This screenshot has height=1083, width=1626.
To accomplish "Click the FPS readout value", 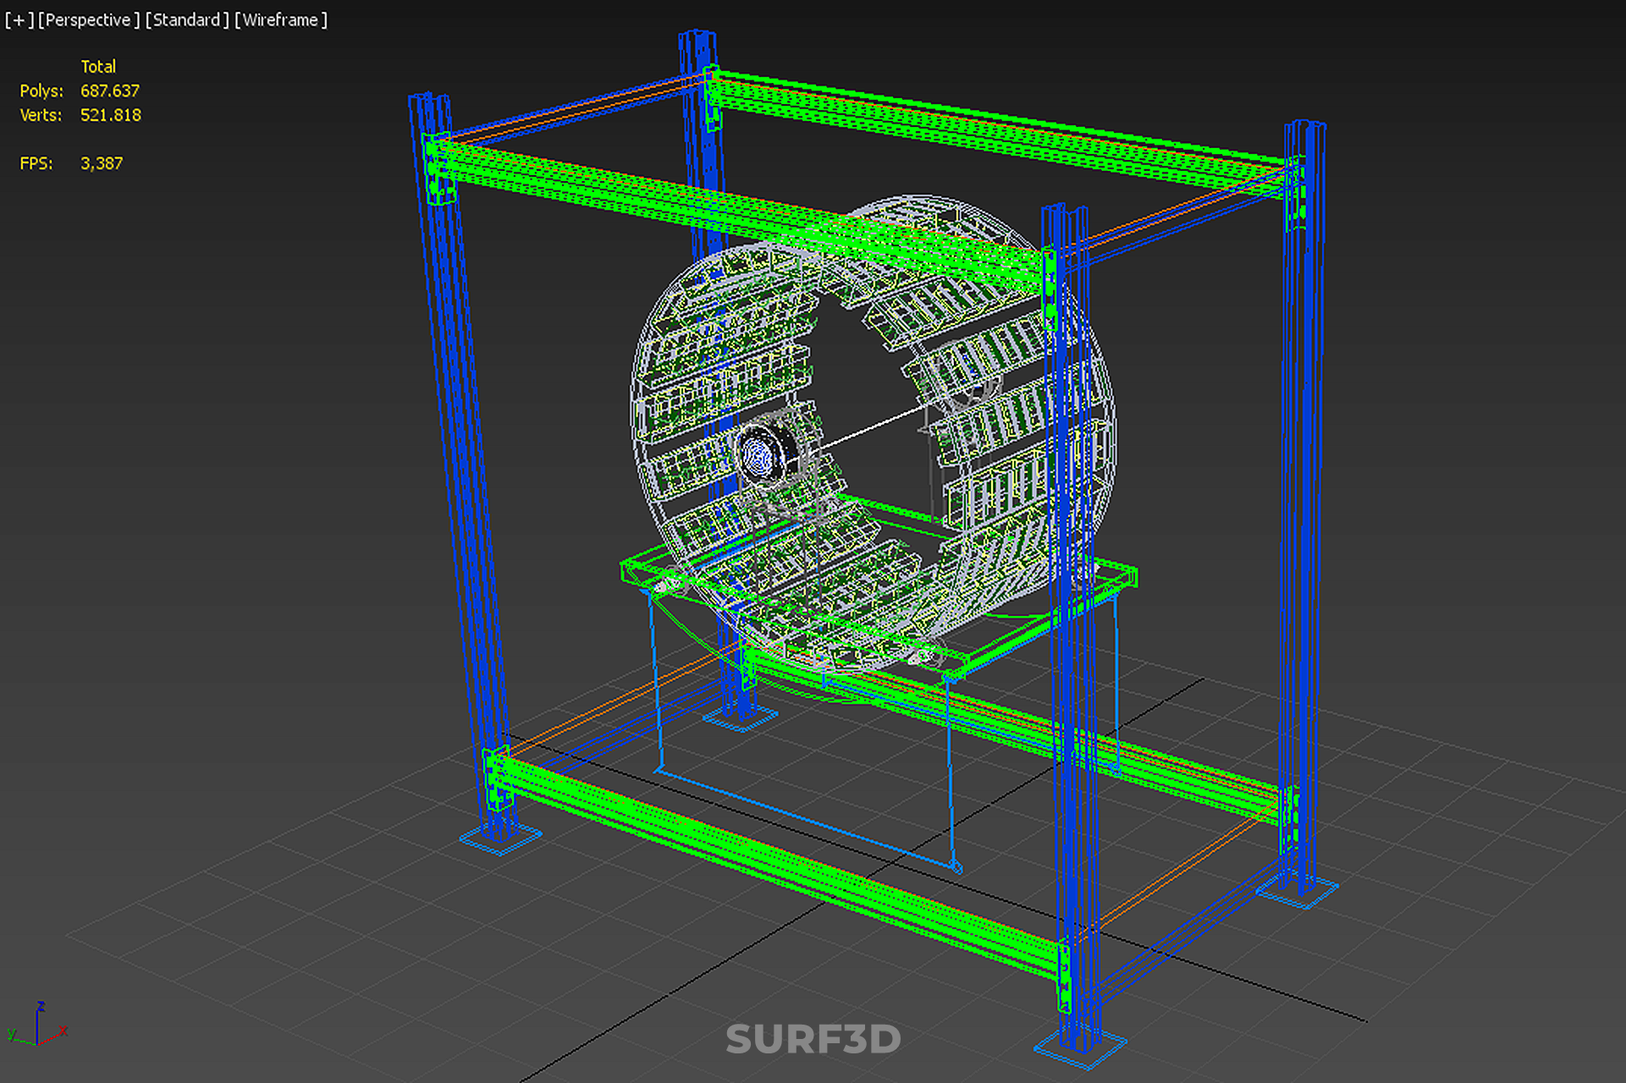I will coord(101,163).
